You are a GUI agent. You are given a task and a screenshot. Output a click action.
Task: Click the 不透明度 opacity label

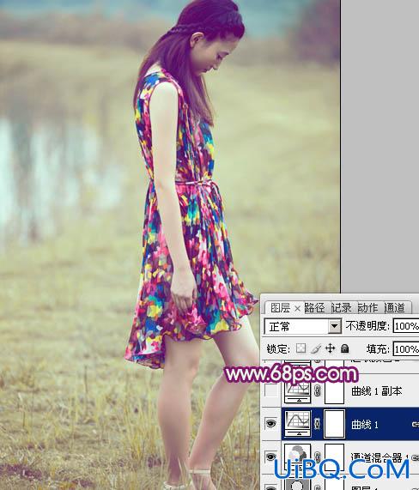click(367, 326)
